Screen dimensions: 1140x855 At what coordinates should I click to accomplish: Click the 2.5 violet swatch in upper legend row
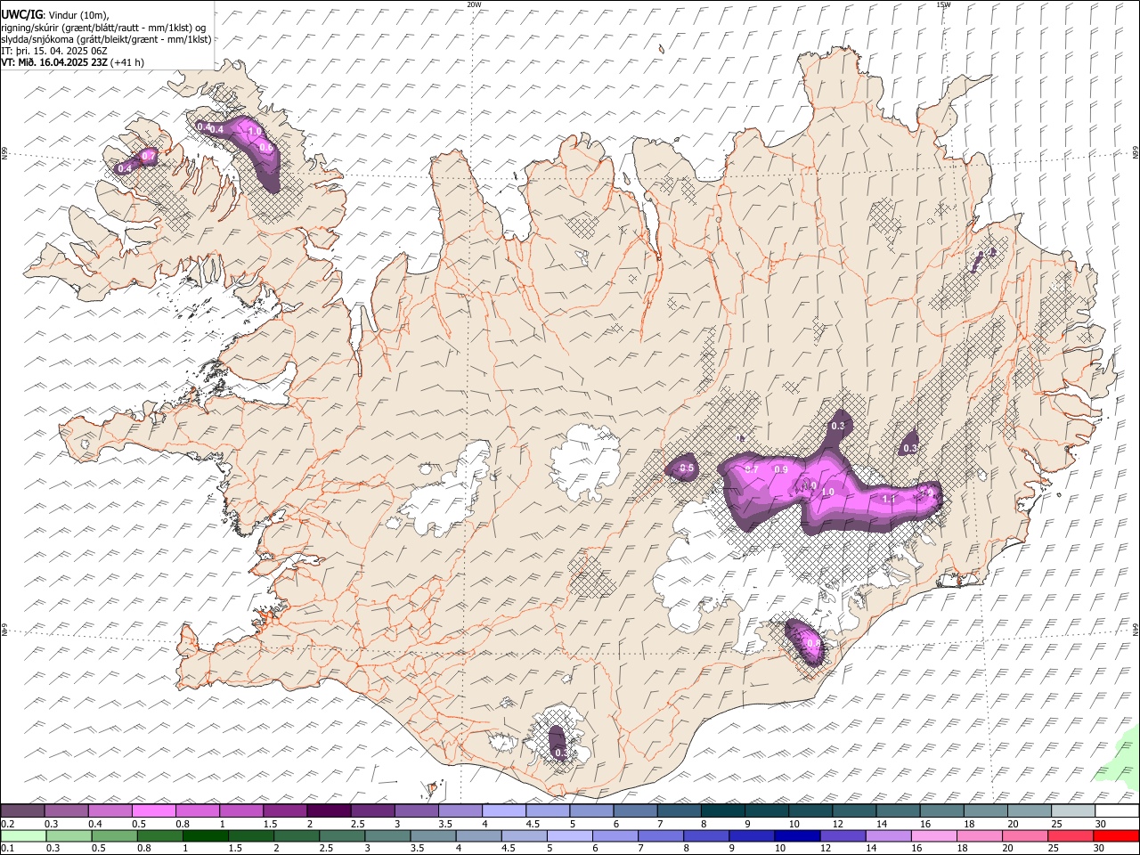click(x=372, y=811)
